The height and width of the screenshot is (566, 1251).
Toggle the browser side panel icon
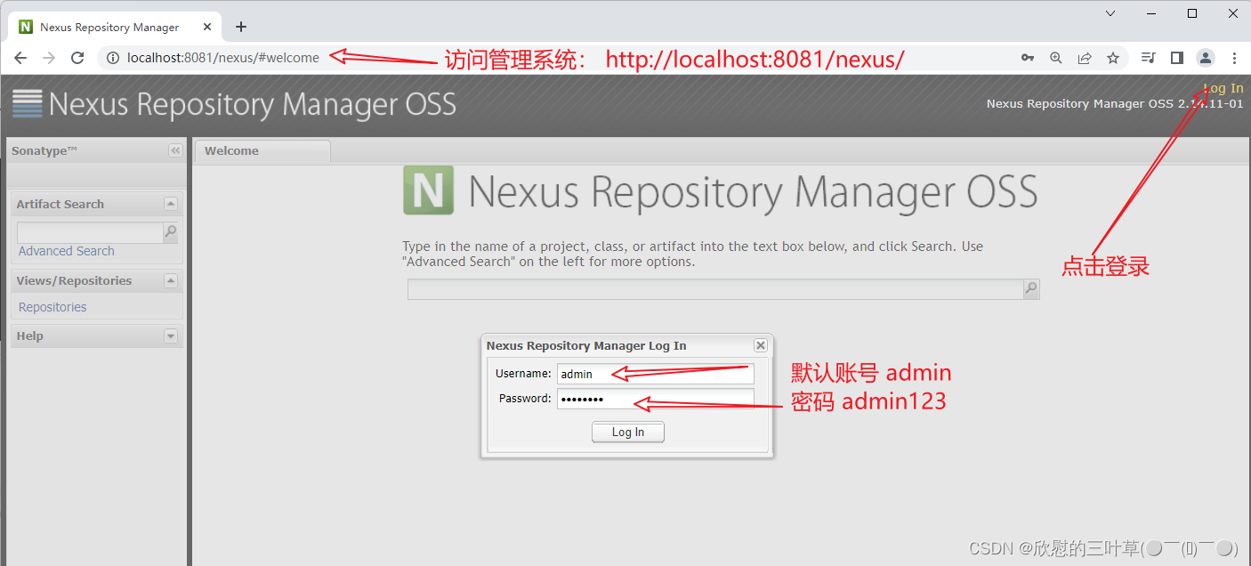1177,58
